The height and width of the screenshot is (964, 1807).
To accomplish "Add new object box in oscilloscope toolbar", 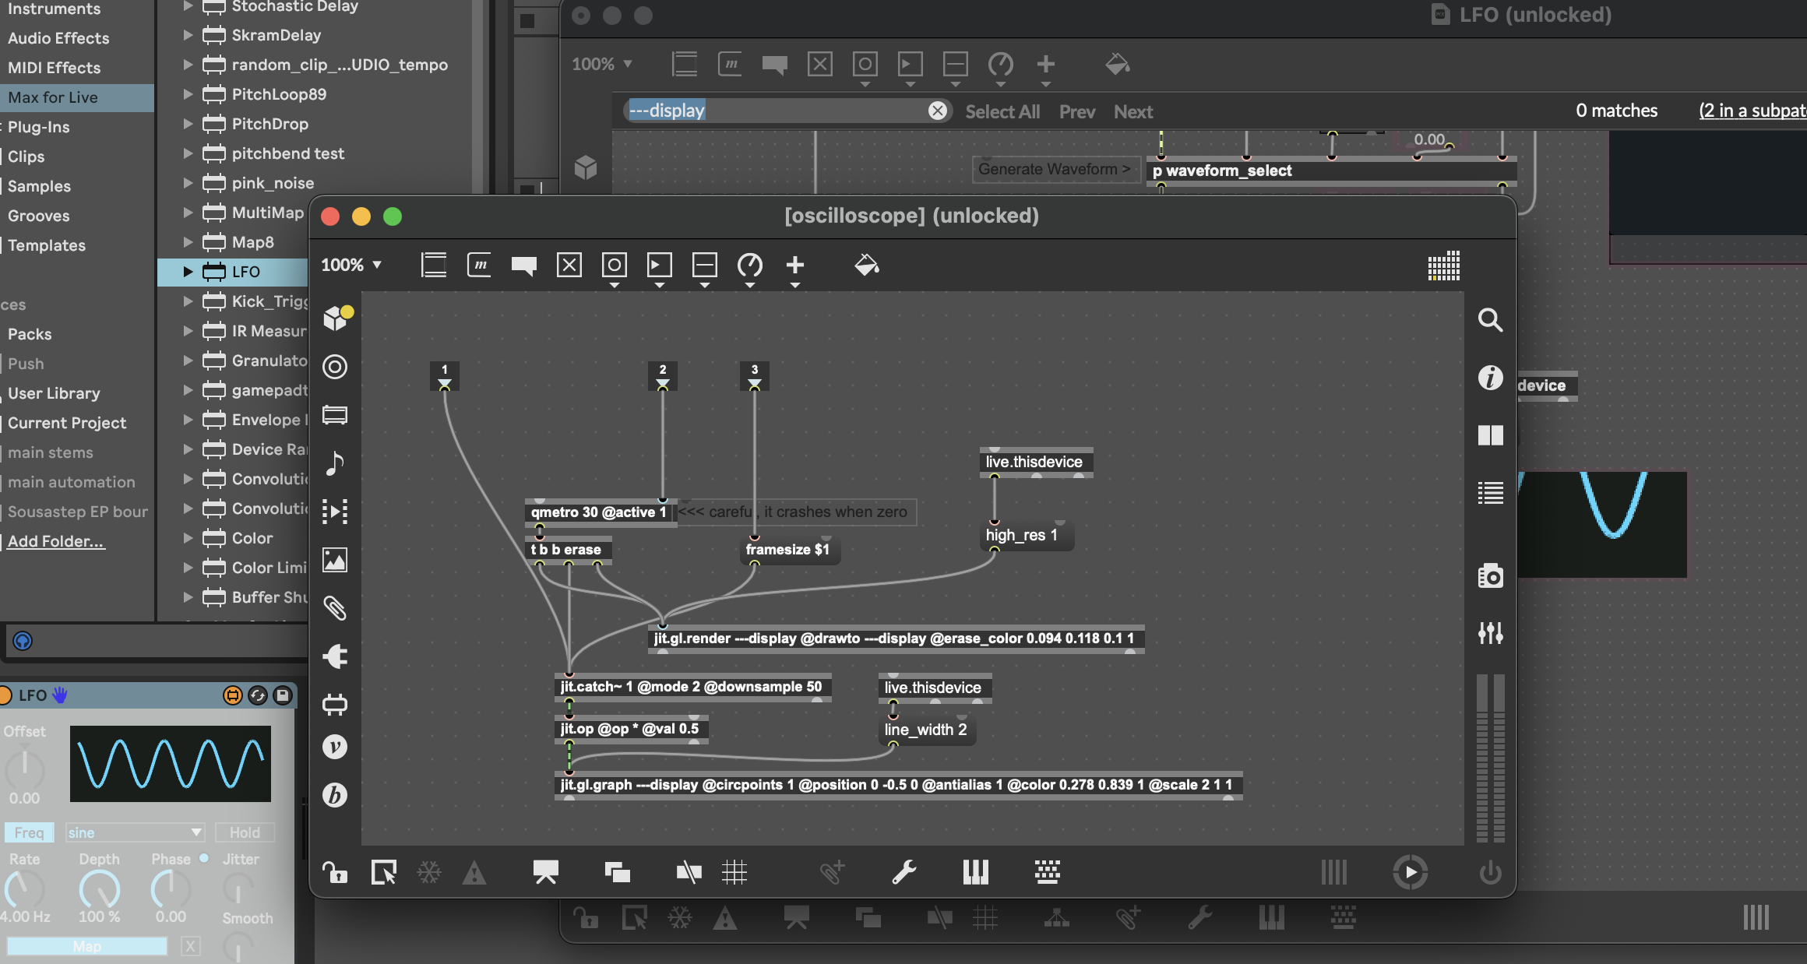I will point(434,265).
